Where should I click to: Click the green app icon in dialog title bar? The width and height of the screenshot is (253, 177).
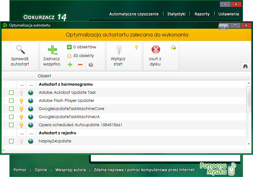tap(5, 25)
